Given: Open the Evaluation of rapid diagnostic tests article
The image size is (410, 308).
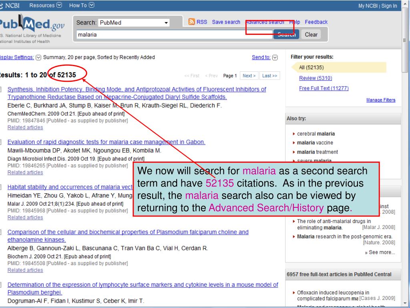Looking at the screenshot, I should pyautogui.click(x=106, y=142).
